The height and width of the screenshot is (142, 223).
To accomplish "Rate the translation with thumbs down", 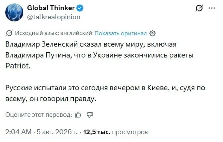I will (90, 115).
